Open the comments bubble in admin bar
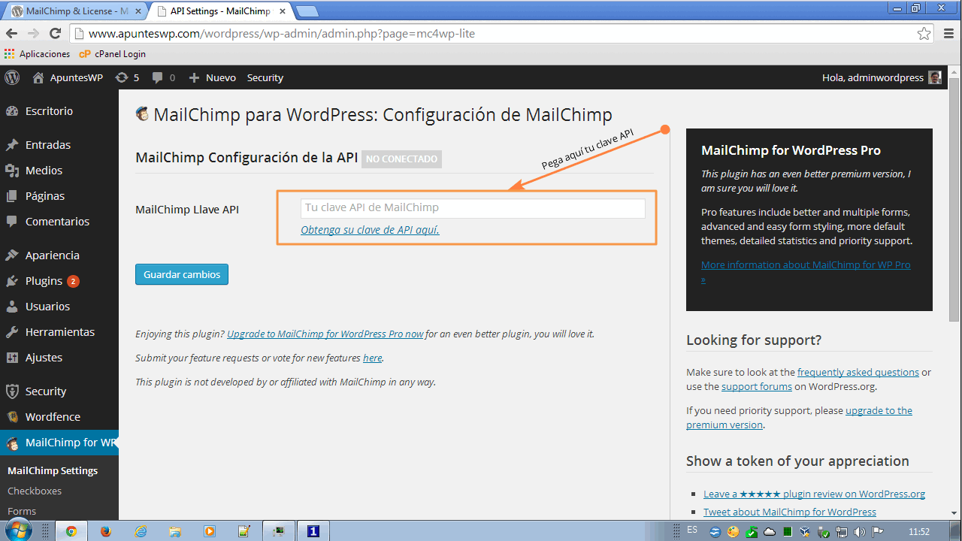This screenshot has width=962, height=541. coord(163,77)
